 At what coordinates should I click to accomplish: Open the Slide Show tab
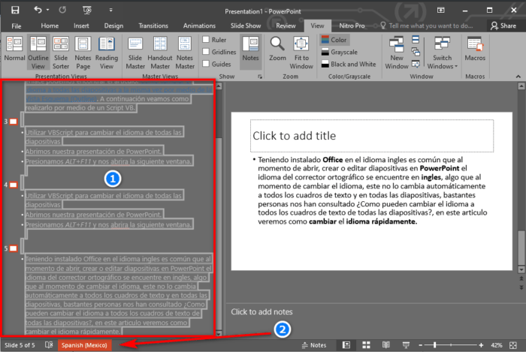[246, 26]
